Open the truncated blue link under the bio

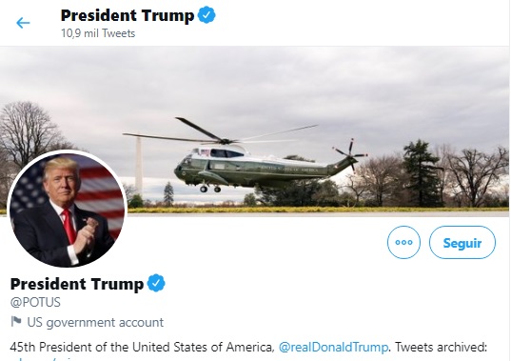(44, 359)
